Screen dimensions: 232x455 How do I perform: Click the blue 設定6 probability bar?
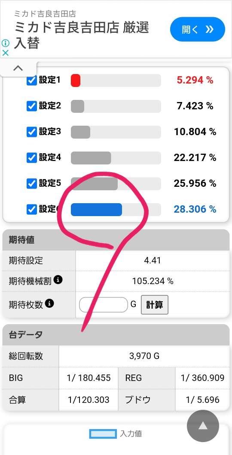[96, 210]
